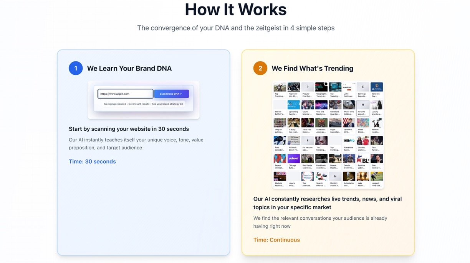Click the Yahoo logo Chicago Bulls tile
The width and height of the screenshot is (470, 263).
pos(294,159)
